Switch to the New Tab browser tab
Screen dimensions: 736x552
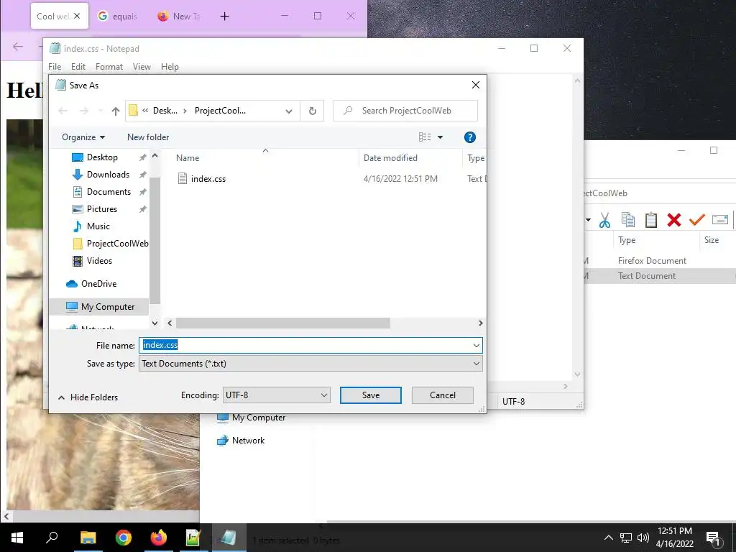point(180,17)
